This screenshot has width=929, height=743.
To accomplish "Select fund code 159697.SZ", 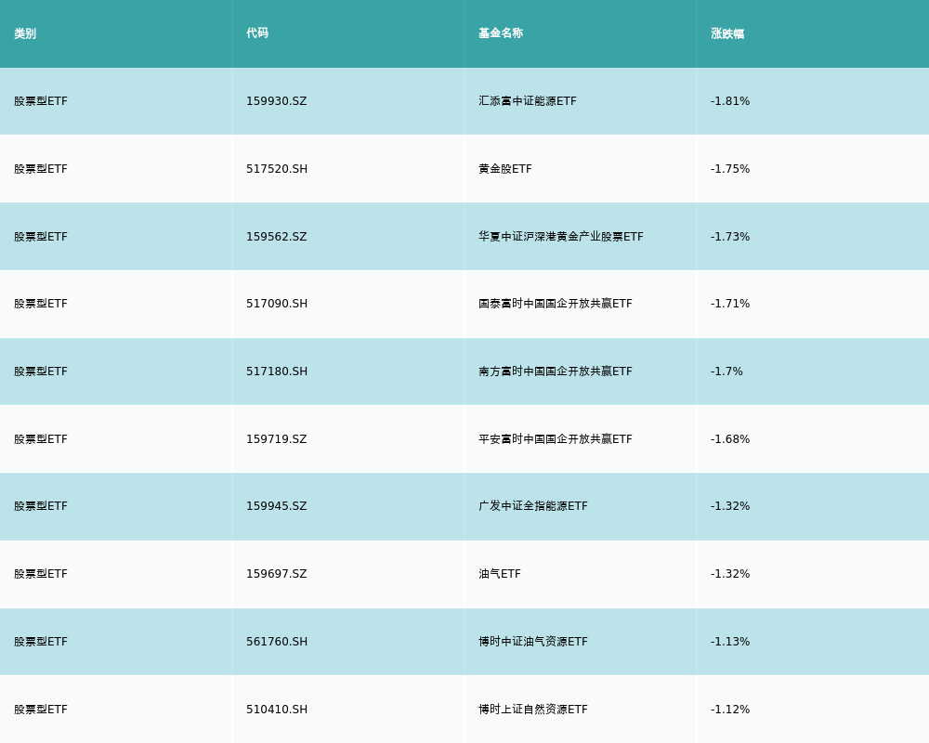I will click(x=277, y=574).
